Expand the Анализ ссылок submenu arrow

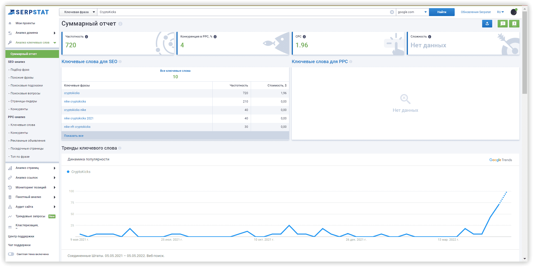[x=55, y=178]
